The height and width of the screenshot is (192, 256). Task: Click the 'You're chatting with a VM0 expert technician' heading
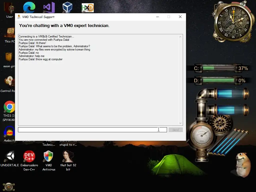64,26
